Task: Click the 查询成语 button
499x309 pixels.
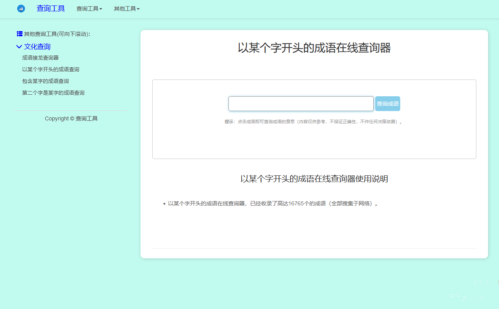Action: tap(388, 104)
